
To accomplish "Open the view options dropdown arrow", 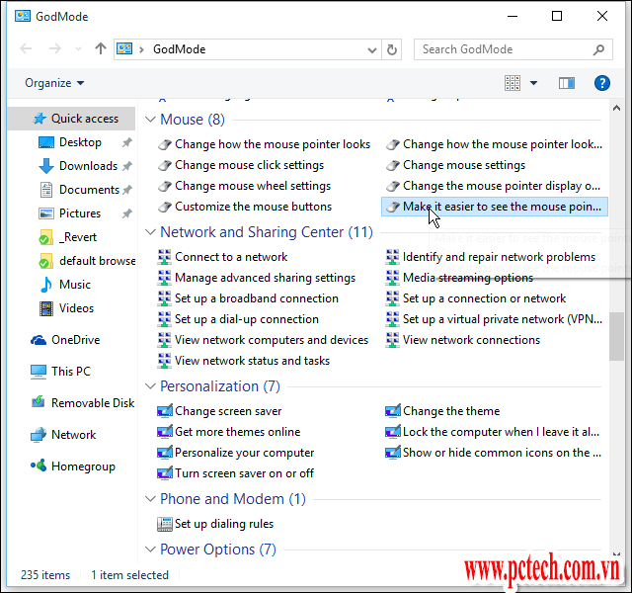I will [x=534, y=84].
